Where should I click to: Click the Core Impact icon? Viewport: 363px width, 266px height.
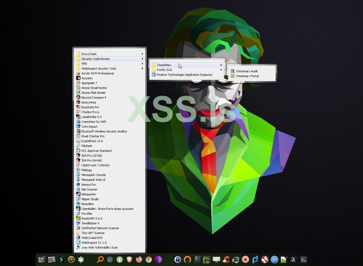(78, 126)
